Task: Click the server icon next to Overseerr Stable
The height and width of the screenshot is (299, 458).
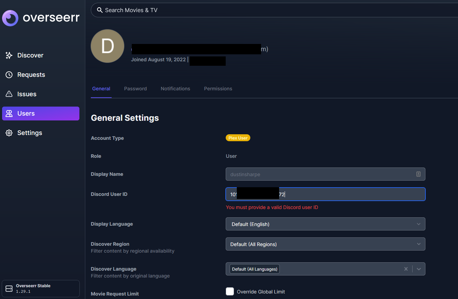Action: point(9,288)
